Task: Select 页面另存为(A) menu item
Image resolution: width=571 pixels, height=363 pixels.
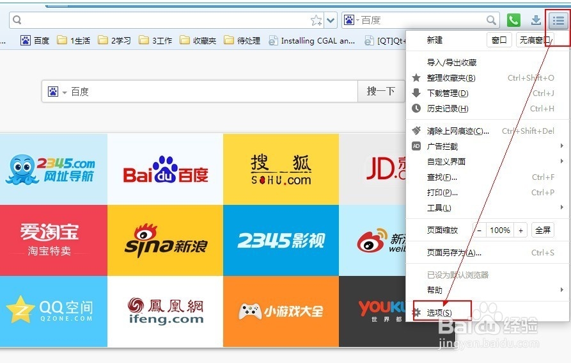Action: point(487,253)
